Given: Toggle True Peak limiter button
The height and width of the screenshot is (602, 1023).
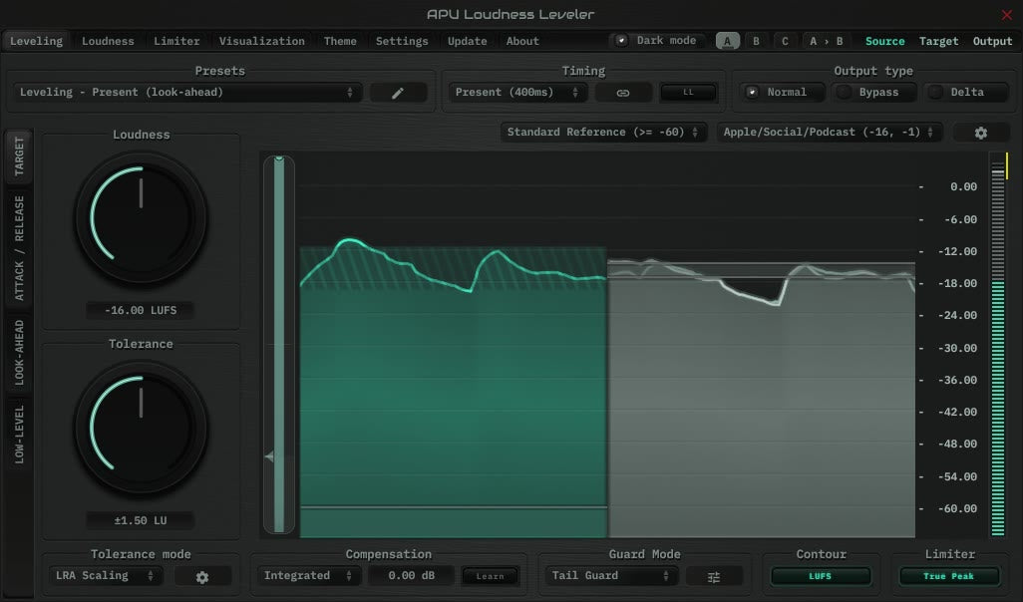Looking at the screenshot, I should [949, 576].
